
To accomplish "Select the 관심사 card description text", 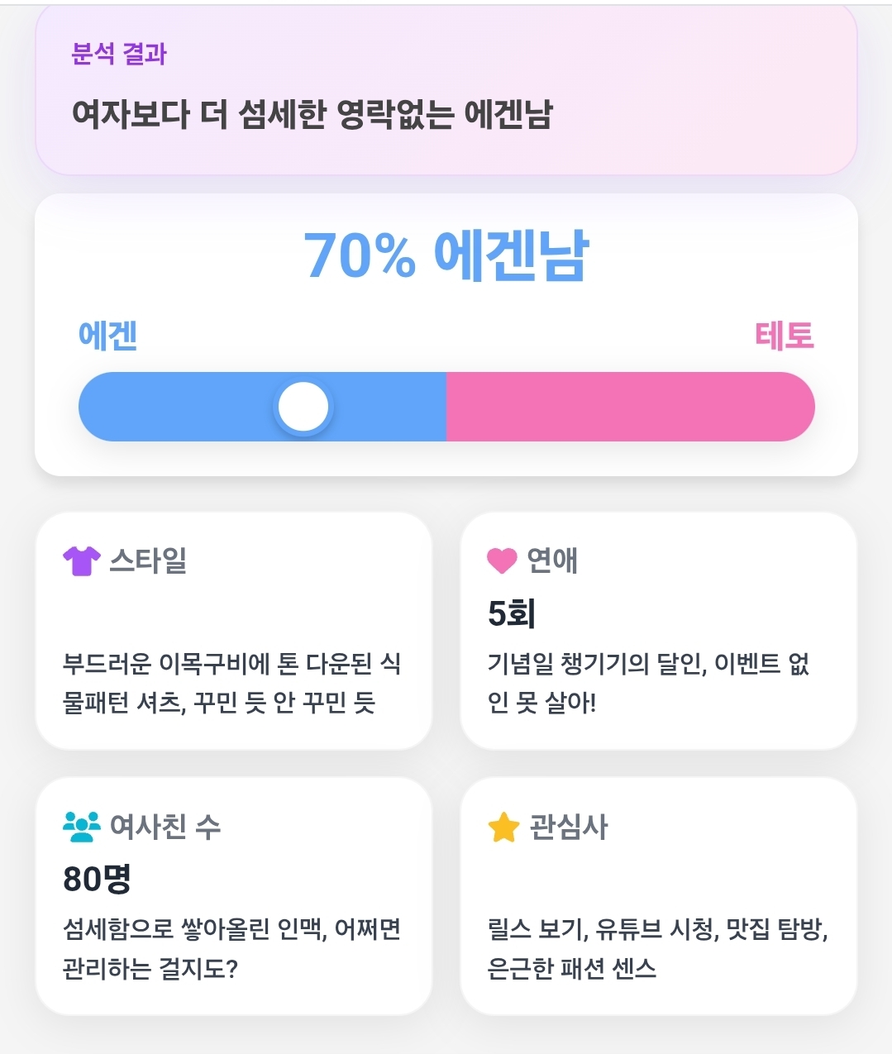I will pos(658,948).
